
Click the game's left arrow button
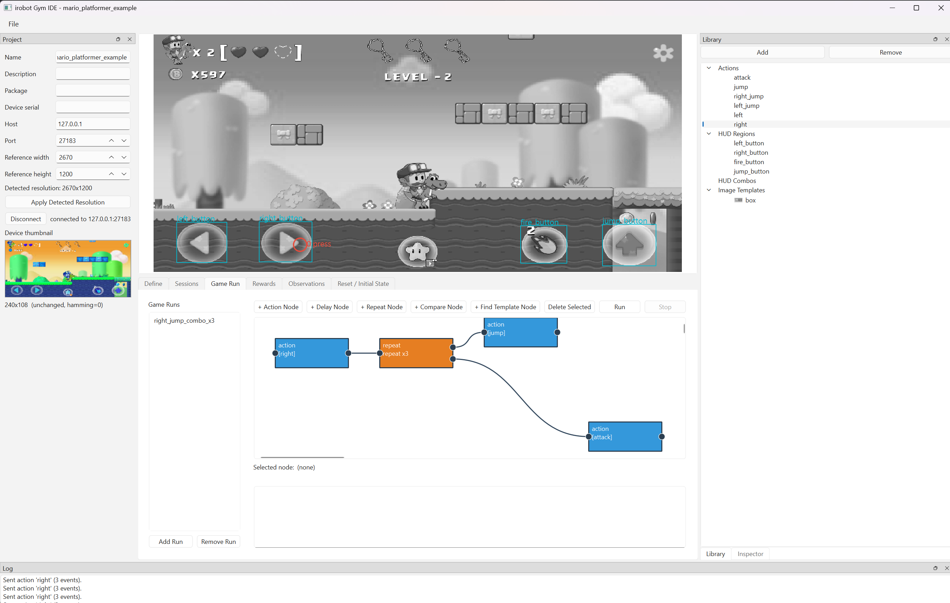202,243
